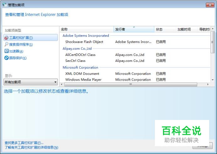Click the vertical scrollbar thumb
Viewport: 217px width, 154px height.
(x=212, y=42)
